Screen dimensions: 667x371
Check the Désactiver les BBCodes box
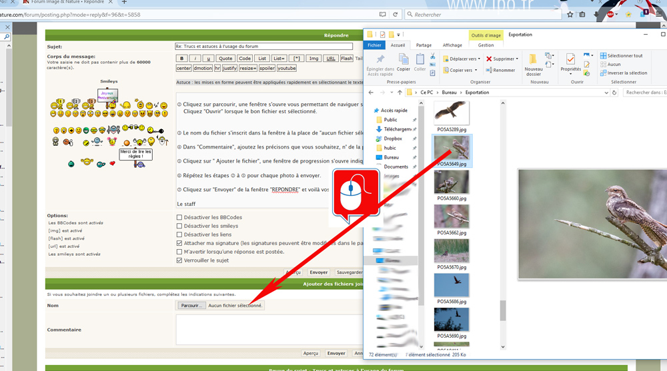click(179, 218)
